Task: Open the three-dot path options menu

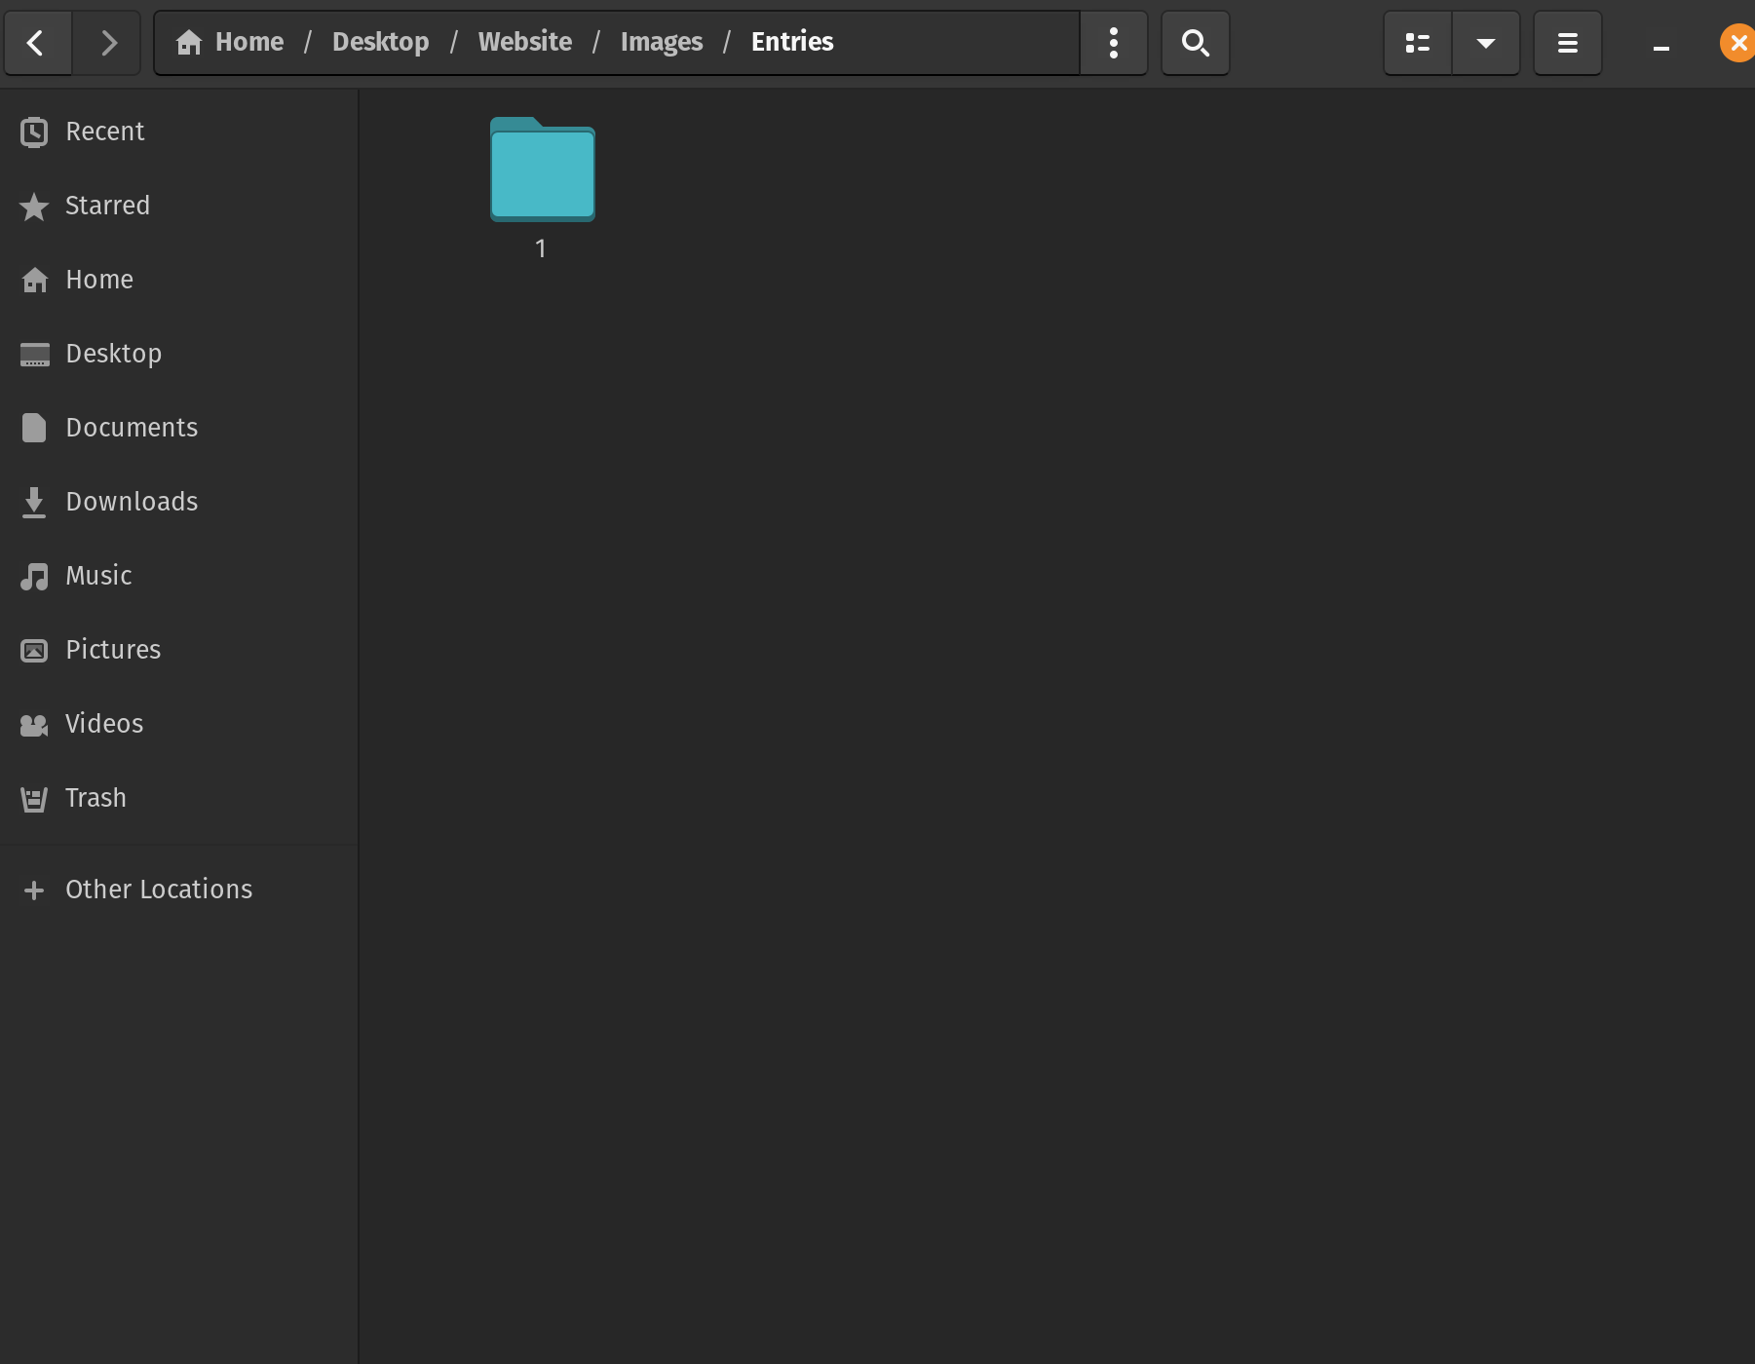Action: 1113,43
